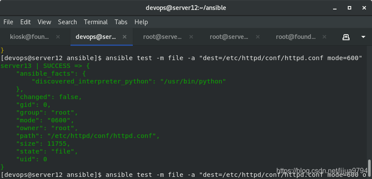Screen dimensions: 372x179
Task: Close the first root@serve... tab
Action: point(191,37)
